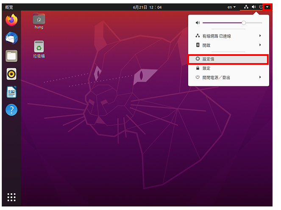This screenshot has width=281, height=210.
Task: Select Bluetooth 開啟 menu entry
Action: pos(228,45)
